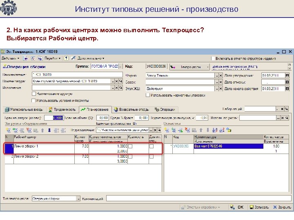Image resolution: width=294 pixels, height=220 pixels.
Task: Click the OK button
Action: tap(236, 207)
